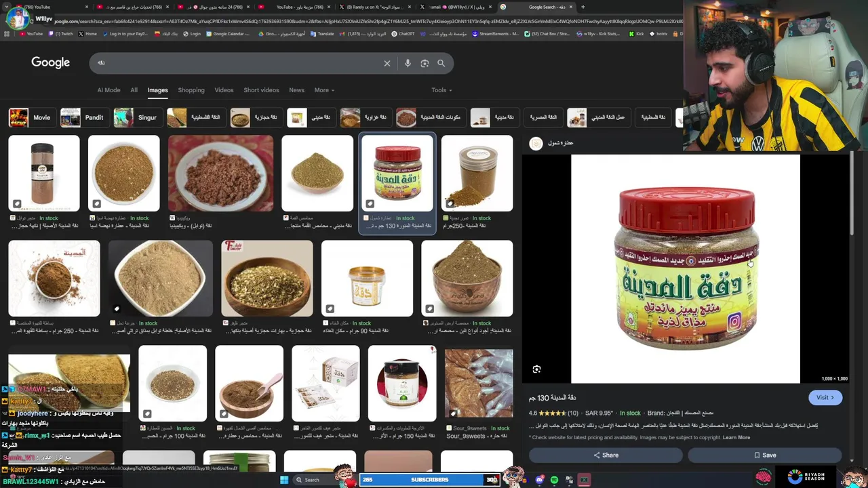Viewport: 868px width, 488px height.
Task: Start voice search with the microphone icon
Action: tap(408, 63)
